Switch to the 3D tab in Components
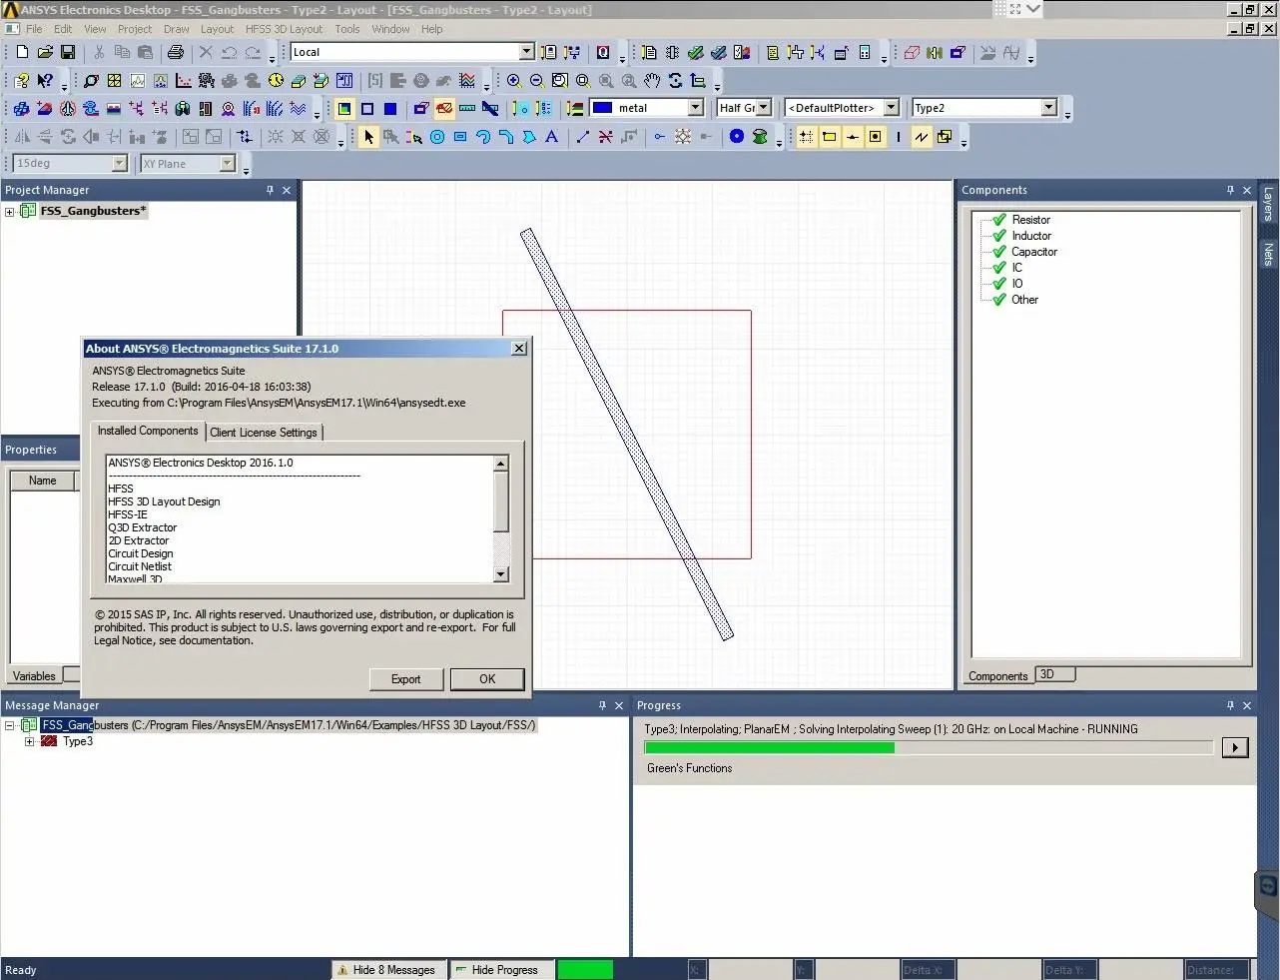 pos(1054,674)
